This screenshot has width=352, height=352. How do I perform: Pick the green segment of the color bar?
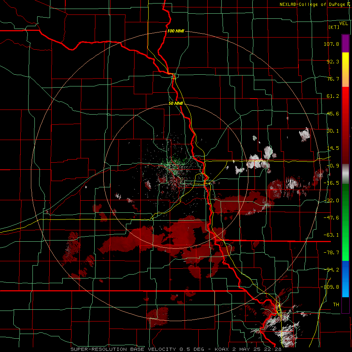345,222
